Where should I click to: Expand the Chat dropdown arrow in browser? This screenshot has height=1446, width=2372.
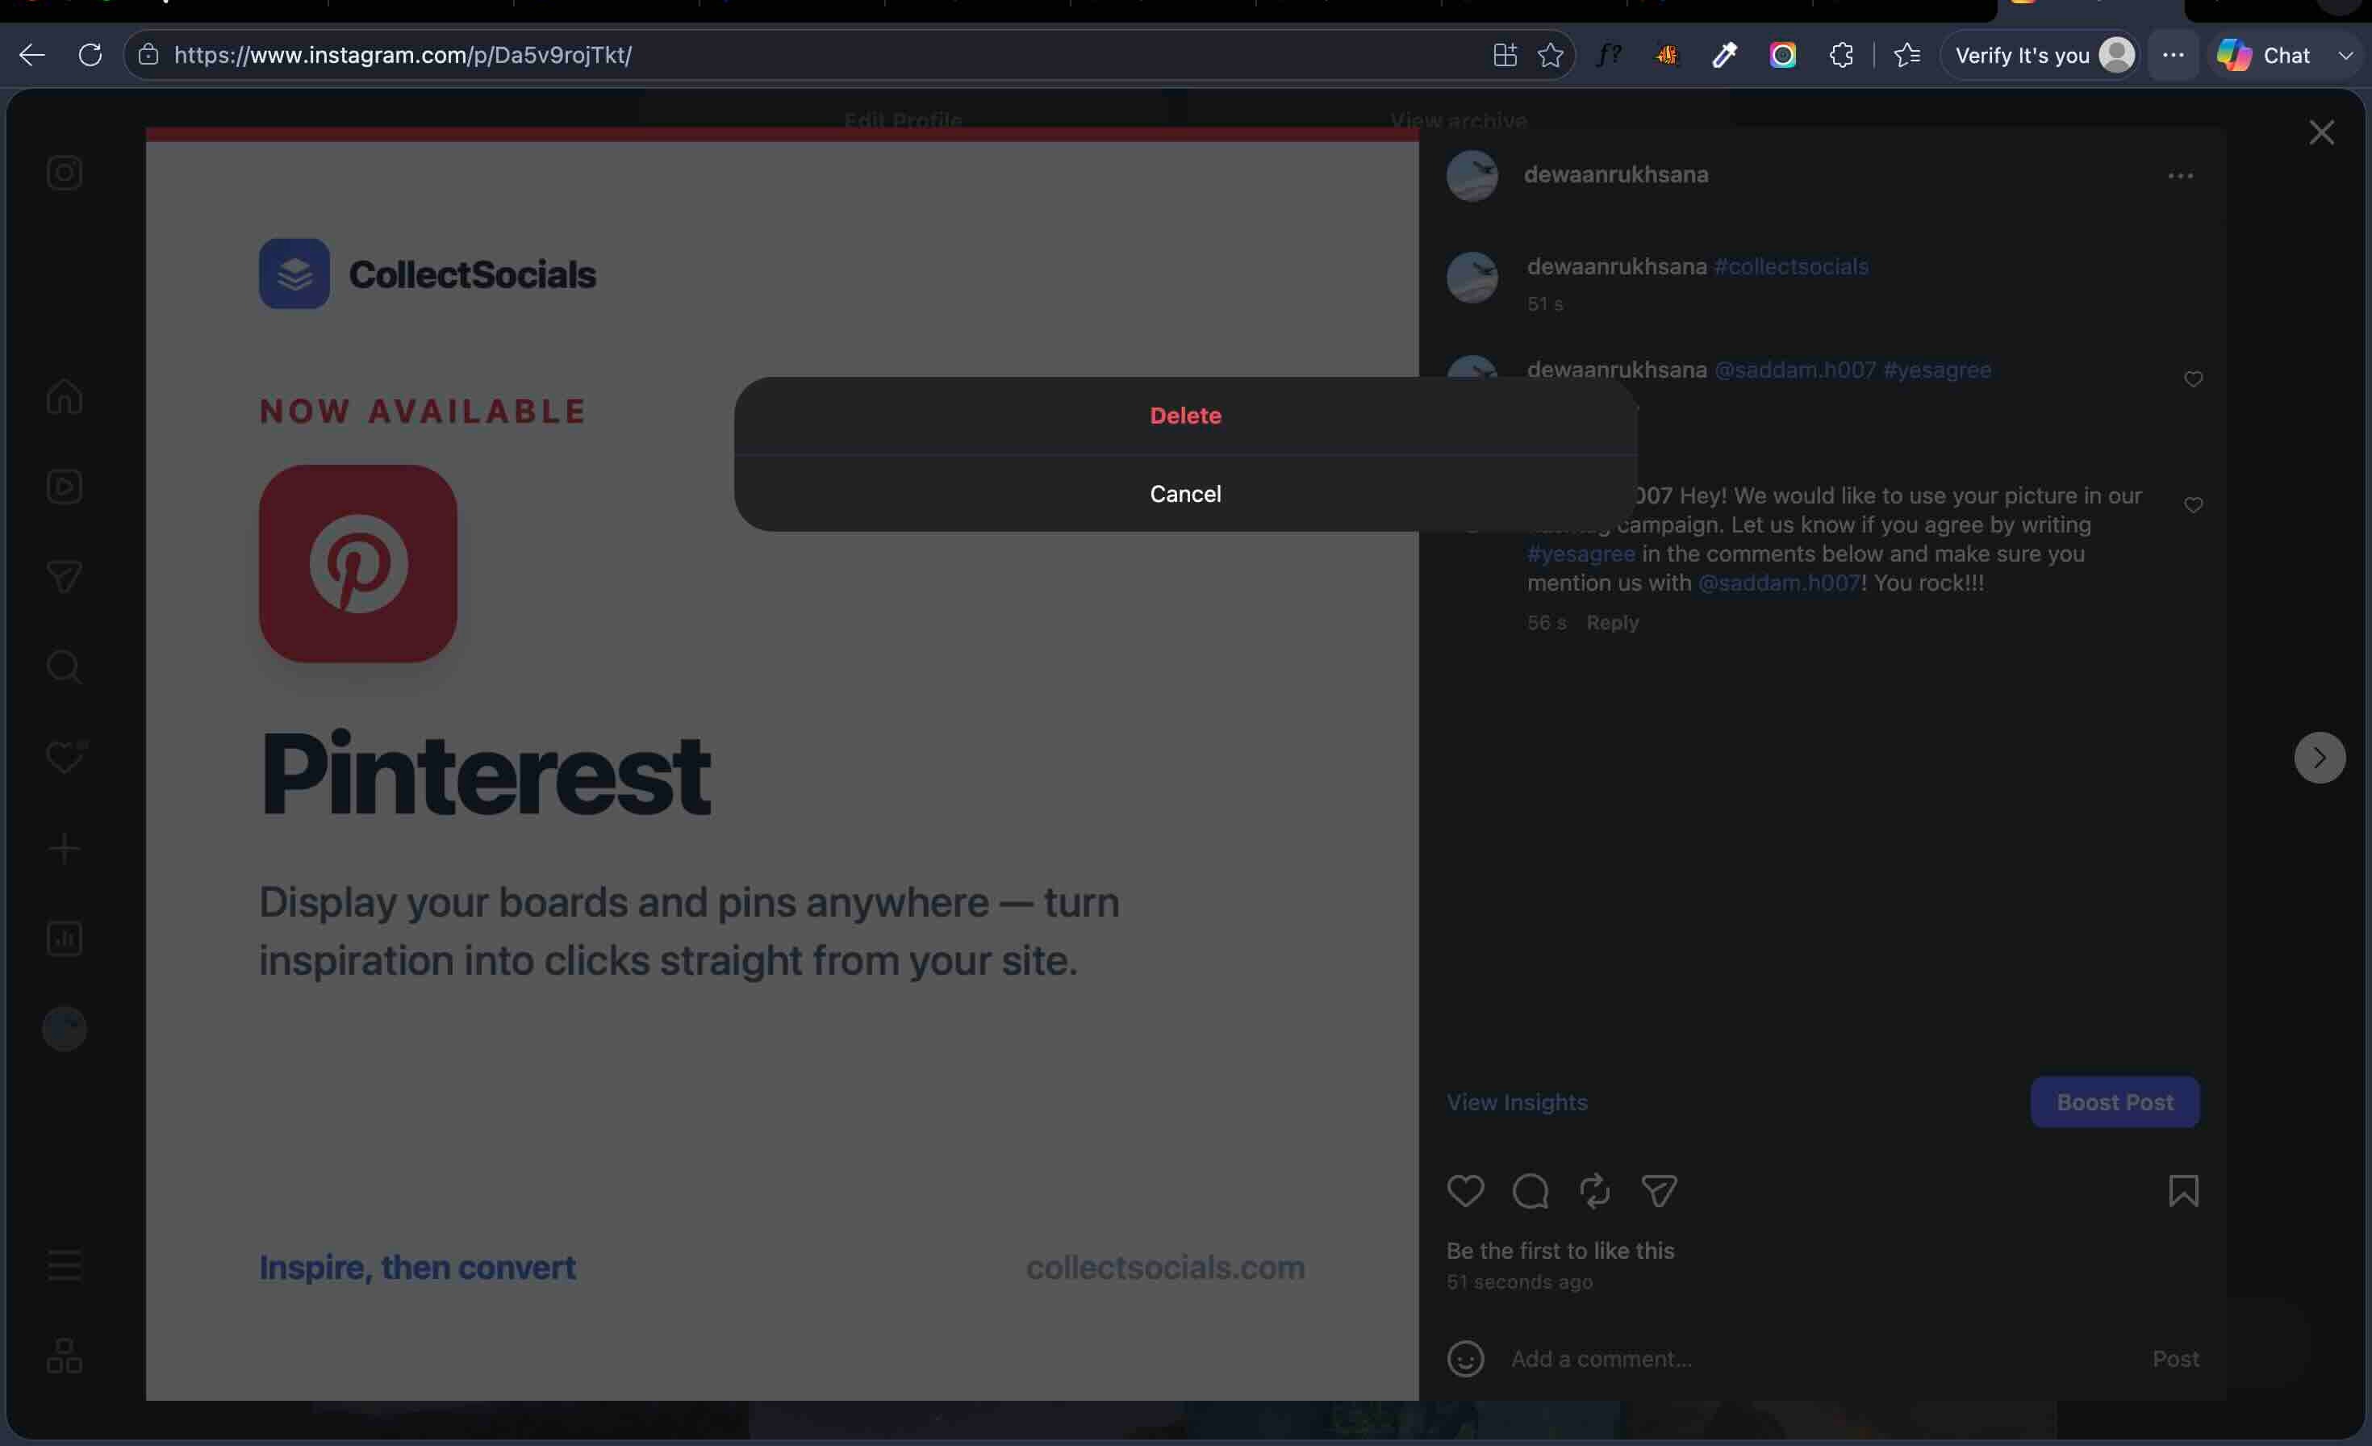coord(2346,56)
